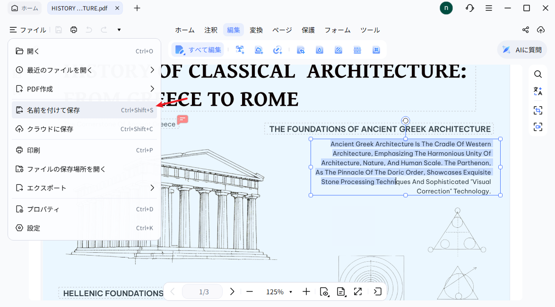The height and width of the screenshot is (307, 555).
Task: Click the screenshot capture icon in right sidebar
Action: 538,127
